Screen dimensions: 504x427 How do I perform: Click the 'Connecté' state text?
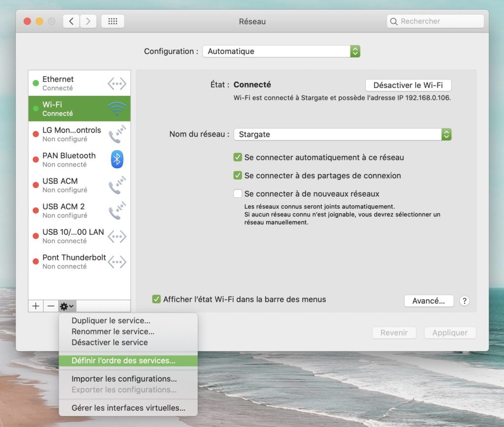click(x=252, y=85)
